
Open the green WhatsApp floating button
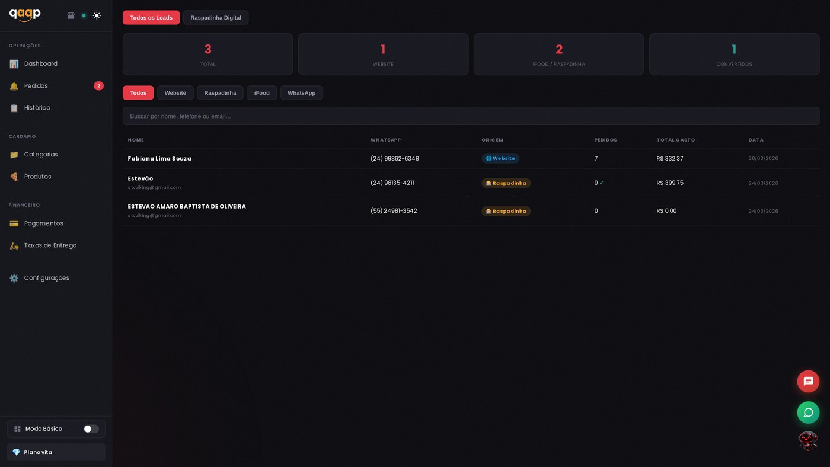[808, 412]
